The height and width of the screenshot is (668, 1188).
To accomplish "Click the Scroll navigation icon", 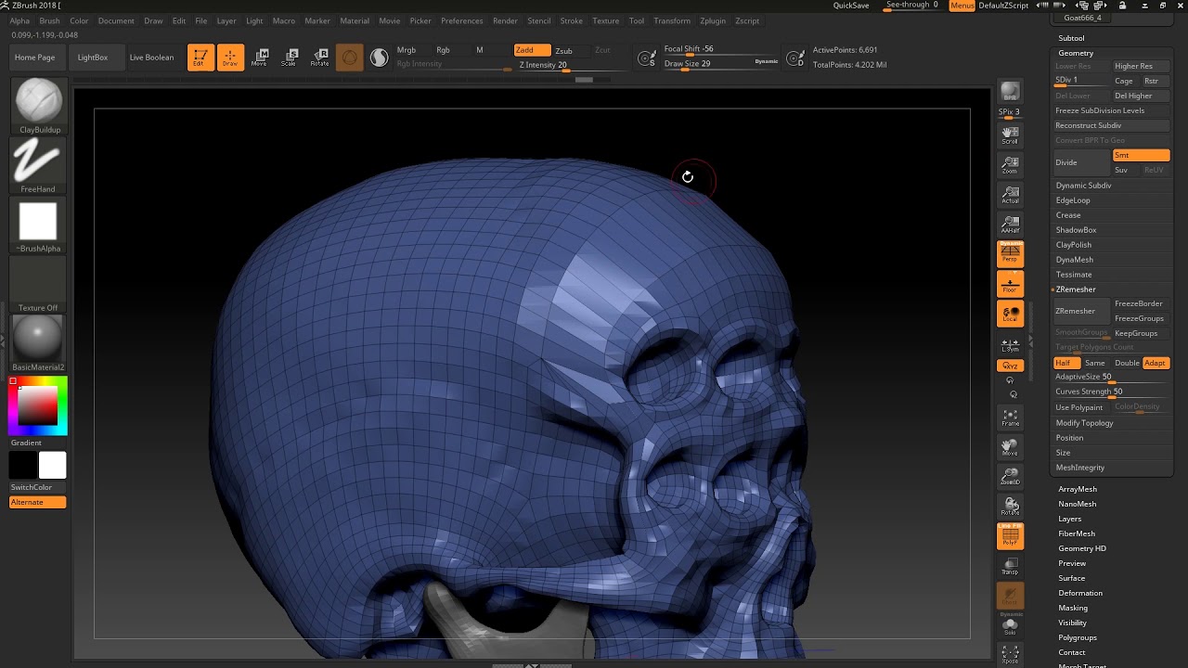I will tap(1010, 135).
